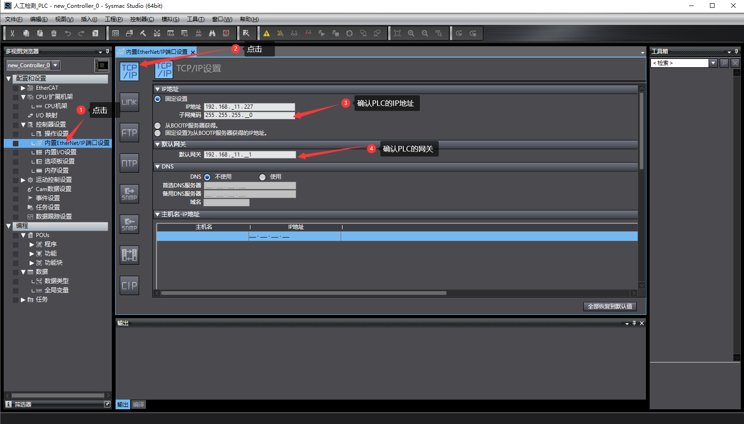Click the 全部恢复到默认值 button
This screenshot has width=744, height=424.
tap(610, 307)
